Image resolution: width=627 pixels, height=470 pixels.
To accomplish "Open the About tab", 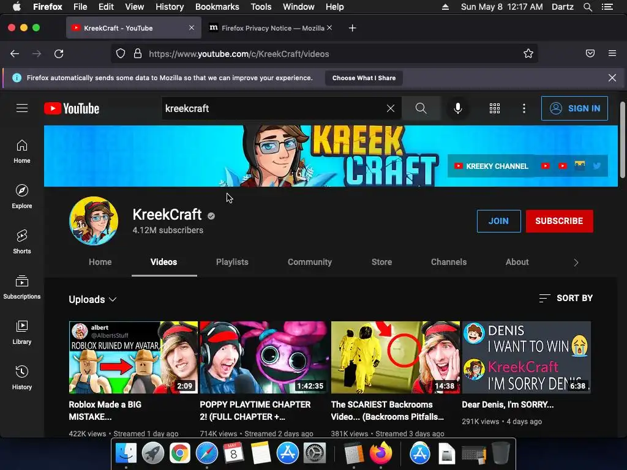I will tap(517, 262).
